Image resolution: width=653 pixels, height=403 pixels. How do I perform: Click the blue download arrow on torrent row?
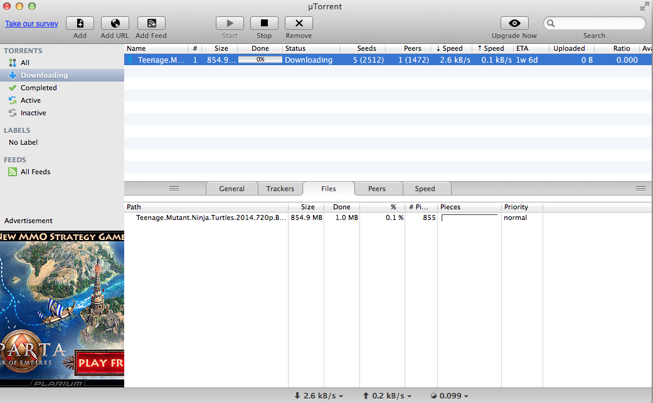[x=130, y=59]
